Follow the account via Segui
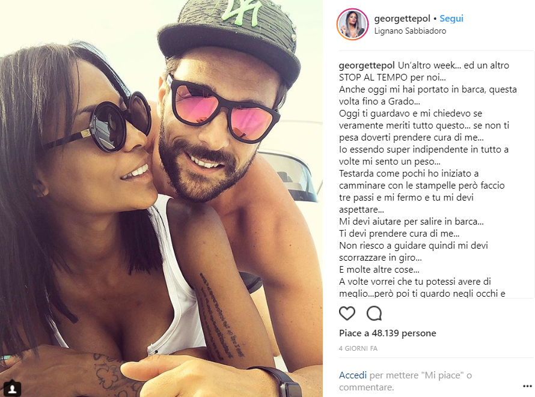This screenshot has width=535, height=397. [451, 19]
